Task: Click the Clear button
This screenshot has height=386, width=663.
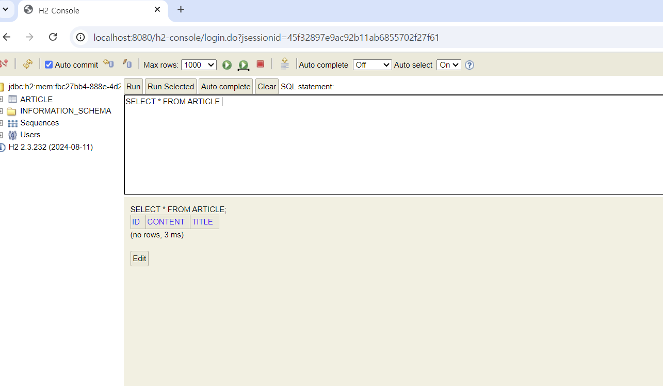Action: point(267,87)
